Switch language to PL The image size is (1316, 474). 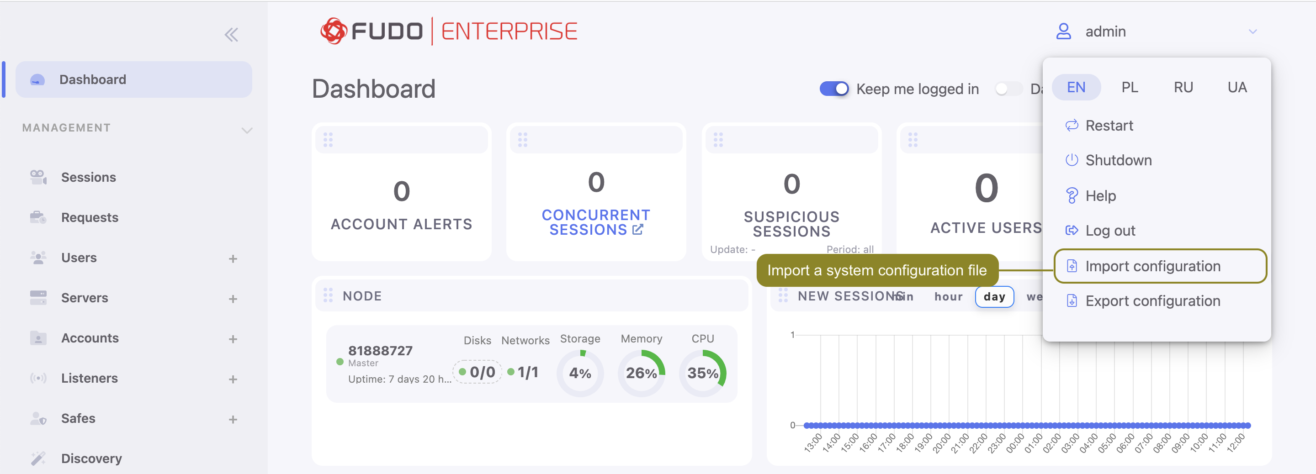click(x=1130, y=87)
